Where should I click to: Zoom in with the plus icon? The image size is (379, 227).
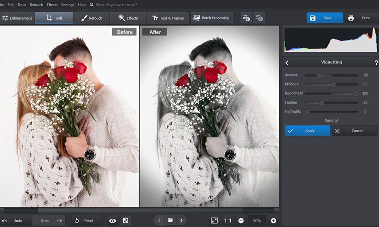[x=273, y=220]
